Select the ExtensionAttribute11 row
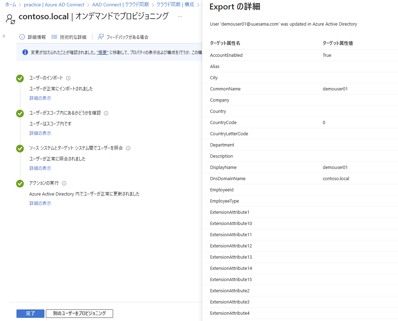The image size is (398, 321). [301, 234]
